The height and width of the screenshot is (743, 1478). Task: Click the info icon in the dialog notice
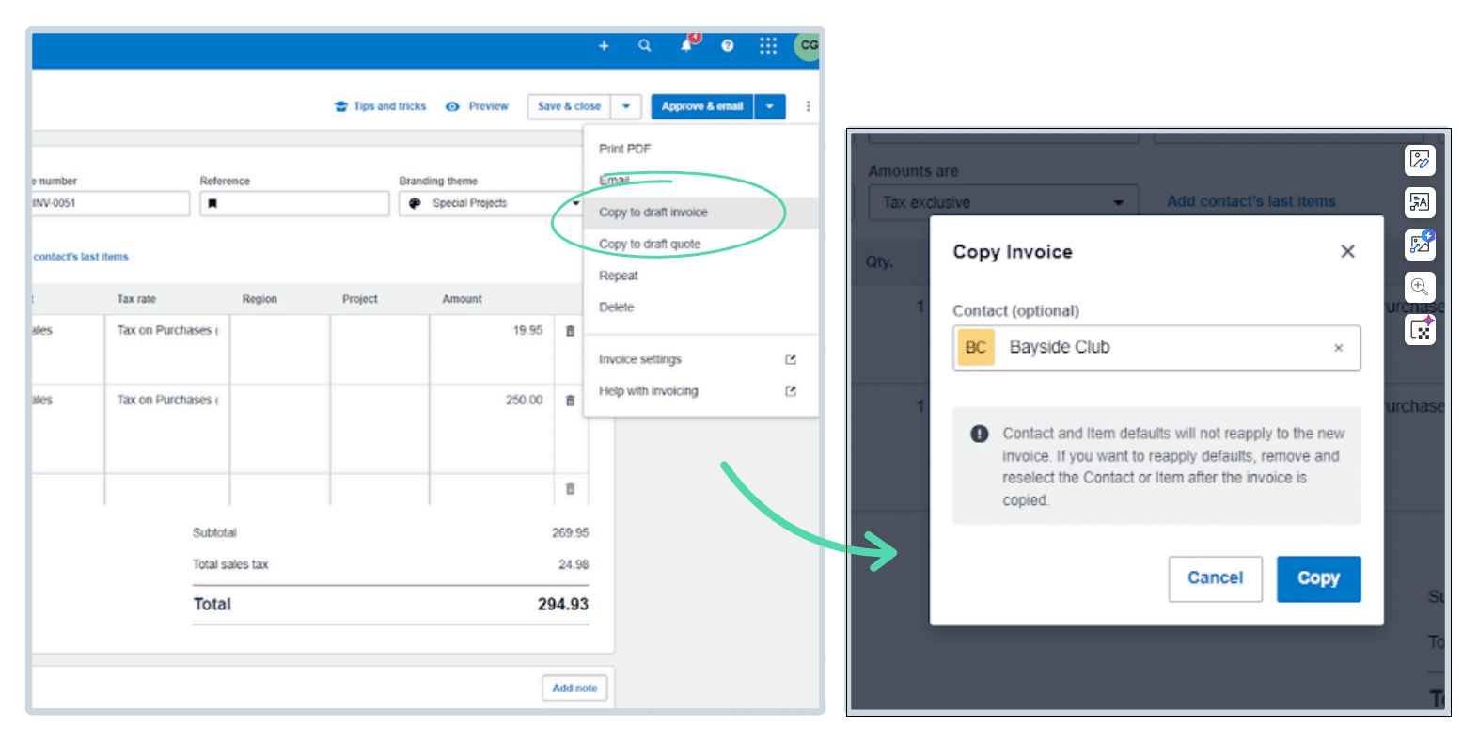(x=980, y=434)
